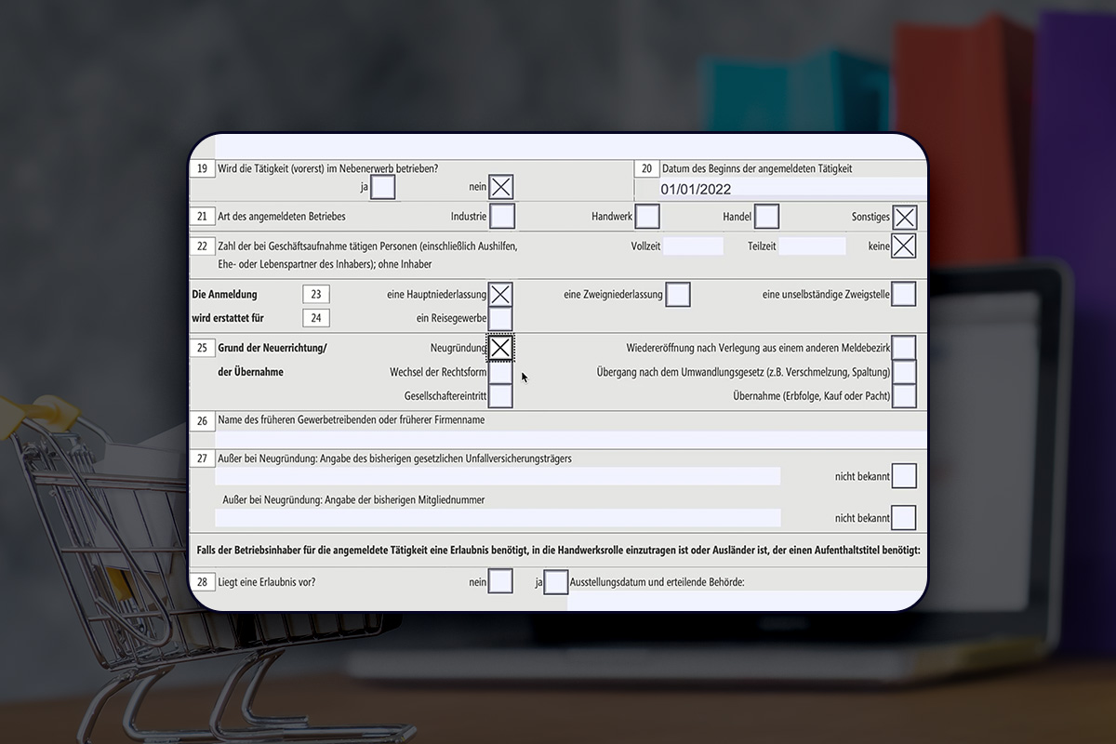
Task: Click the Teilzeit number field
Action: click(812, 246)
